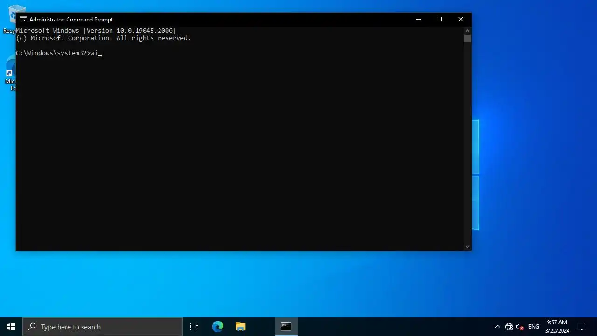The height and width of the screenshot is (336, 597).
Task: Click the vertical scrollbar thumb in Command Prompt
Action: (x=467, y=38)
